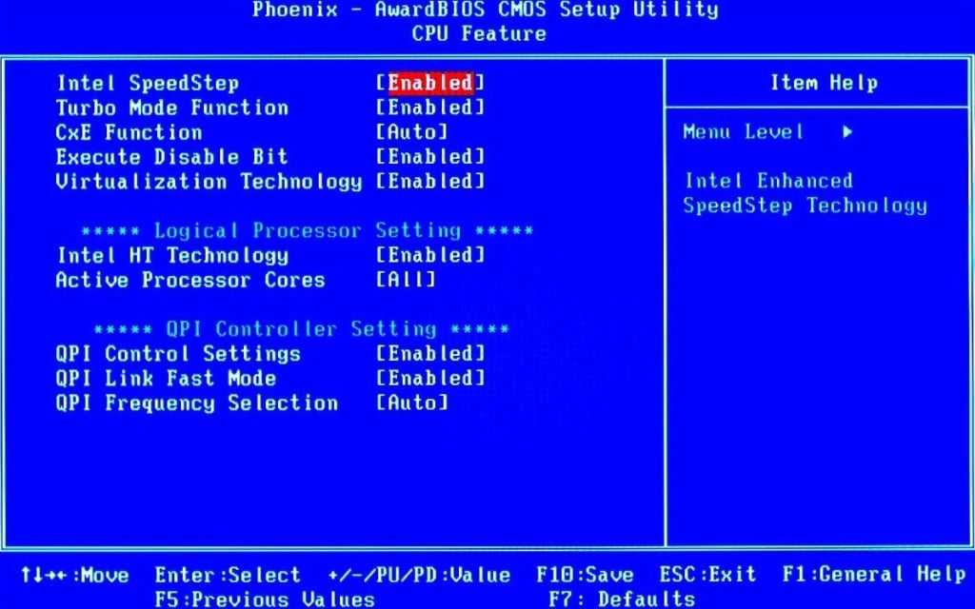Click the CPU Feature page title

coord(479,33)
